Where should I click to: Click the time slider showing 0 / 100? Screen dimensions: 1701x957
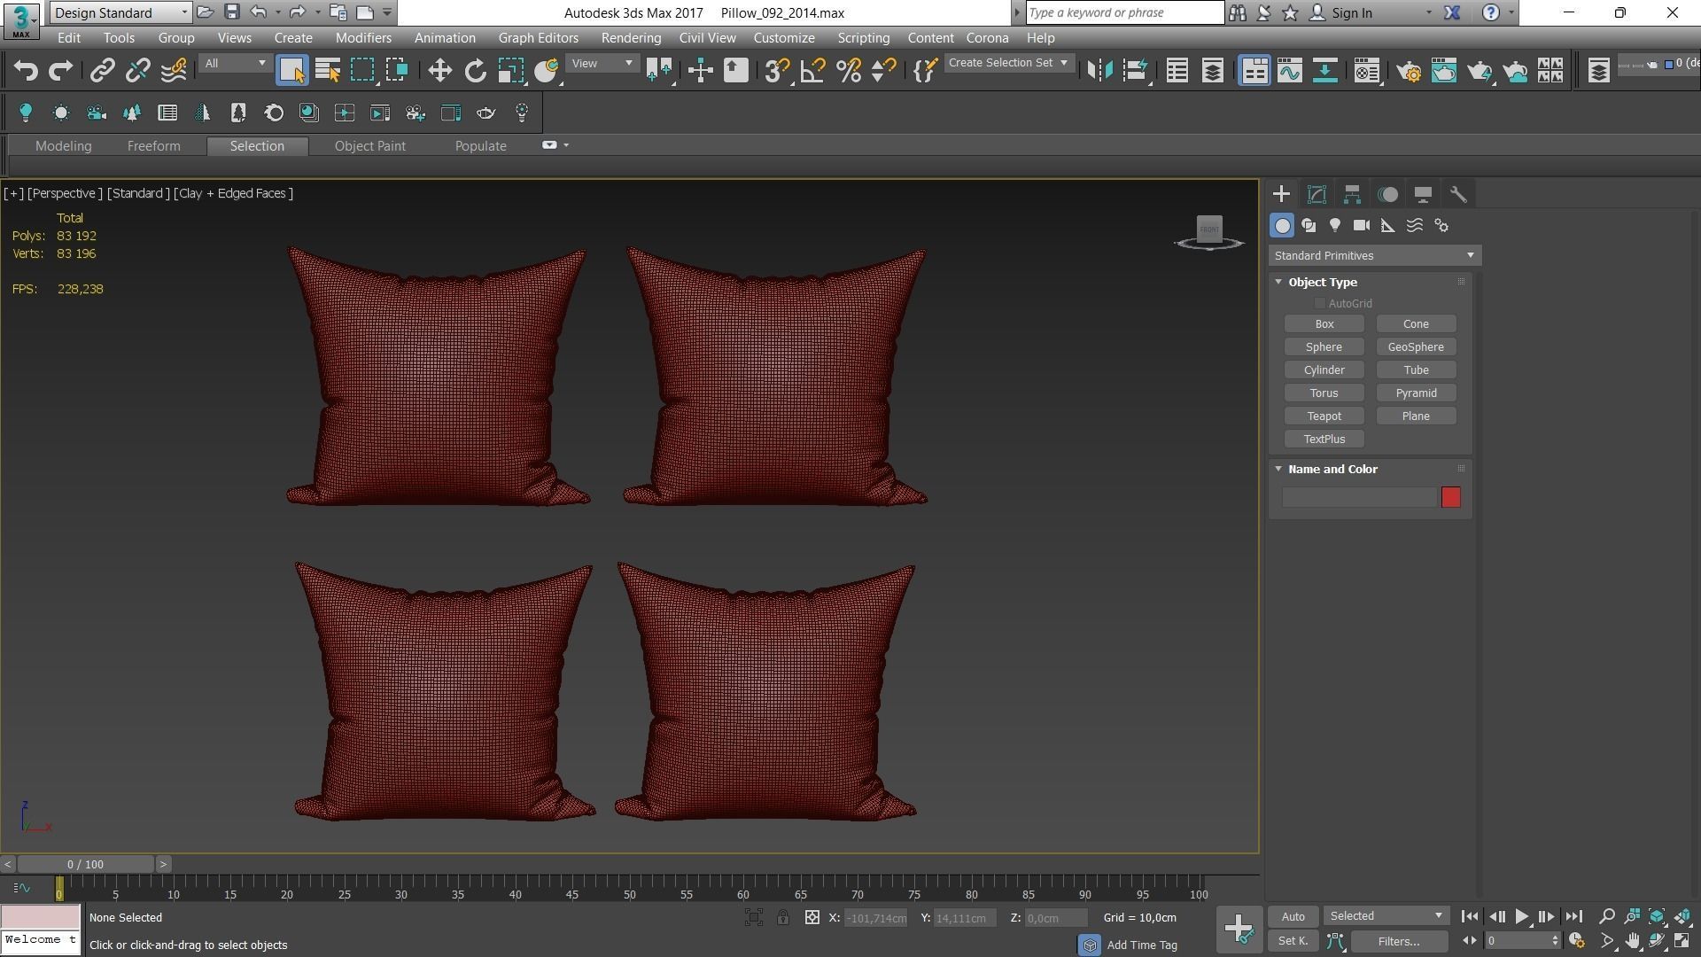(x=85, y=864)
